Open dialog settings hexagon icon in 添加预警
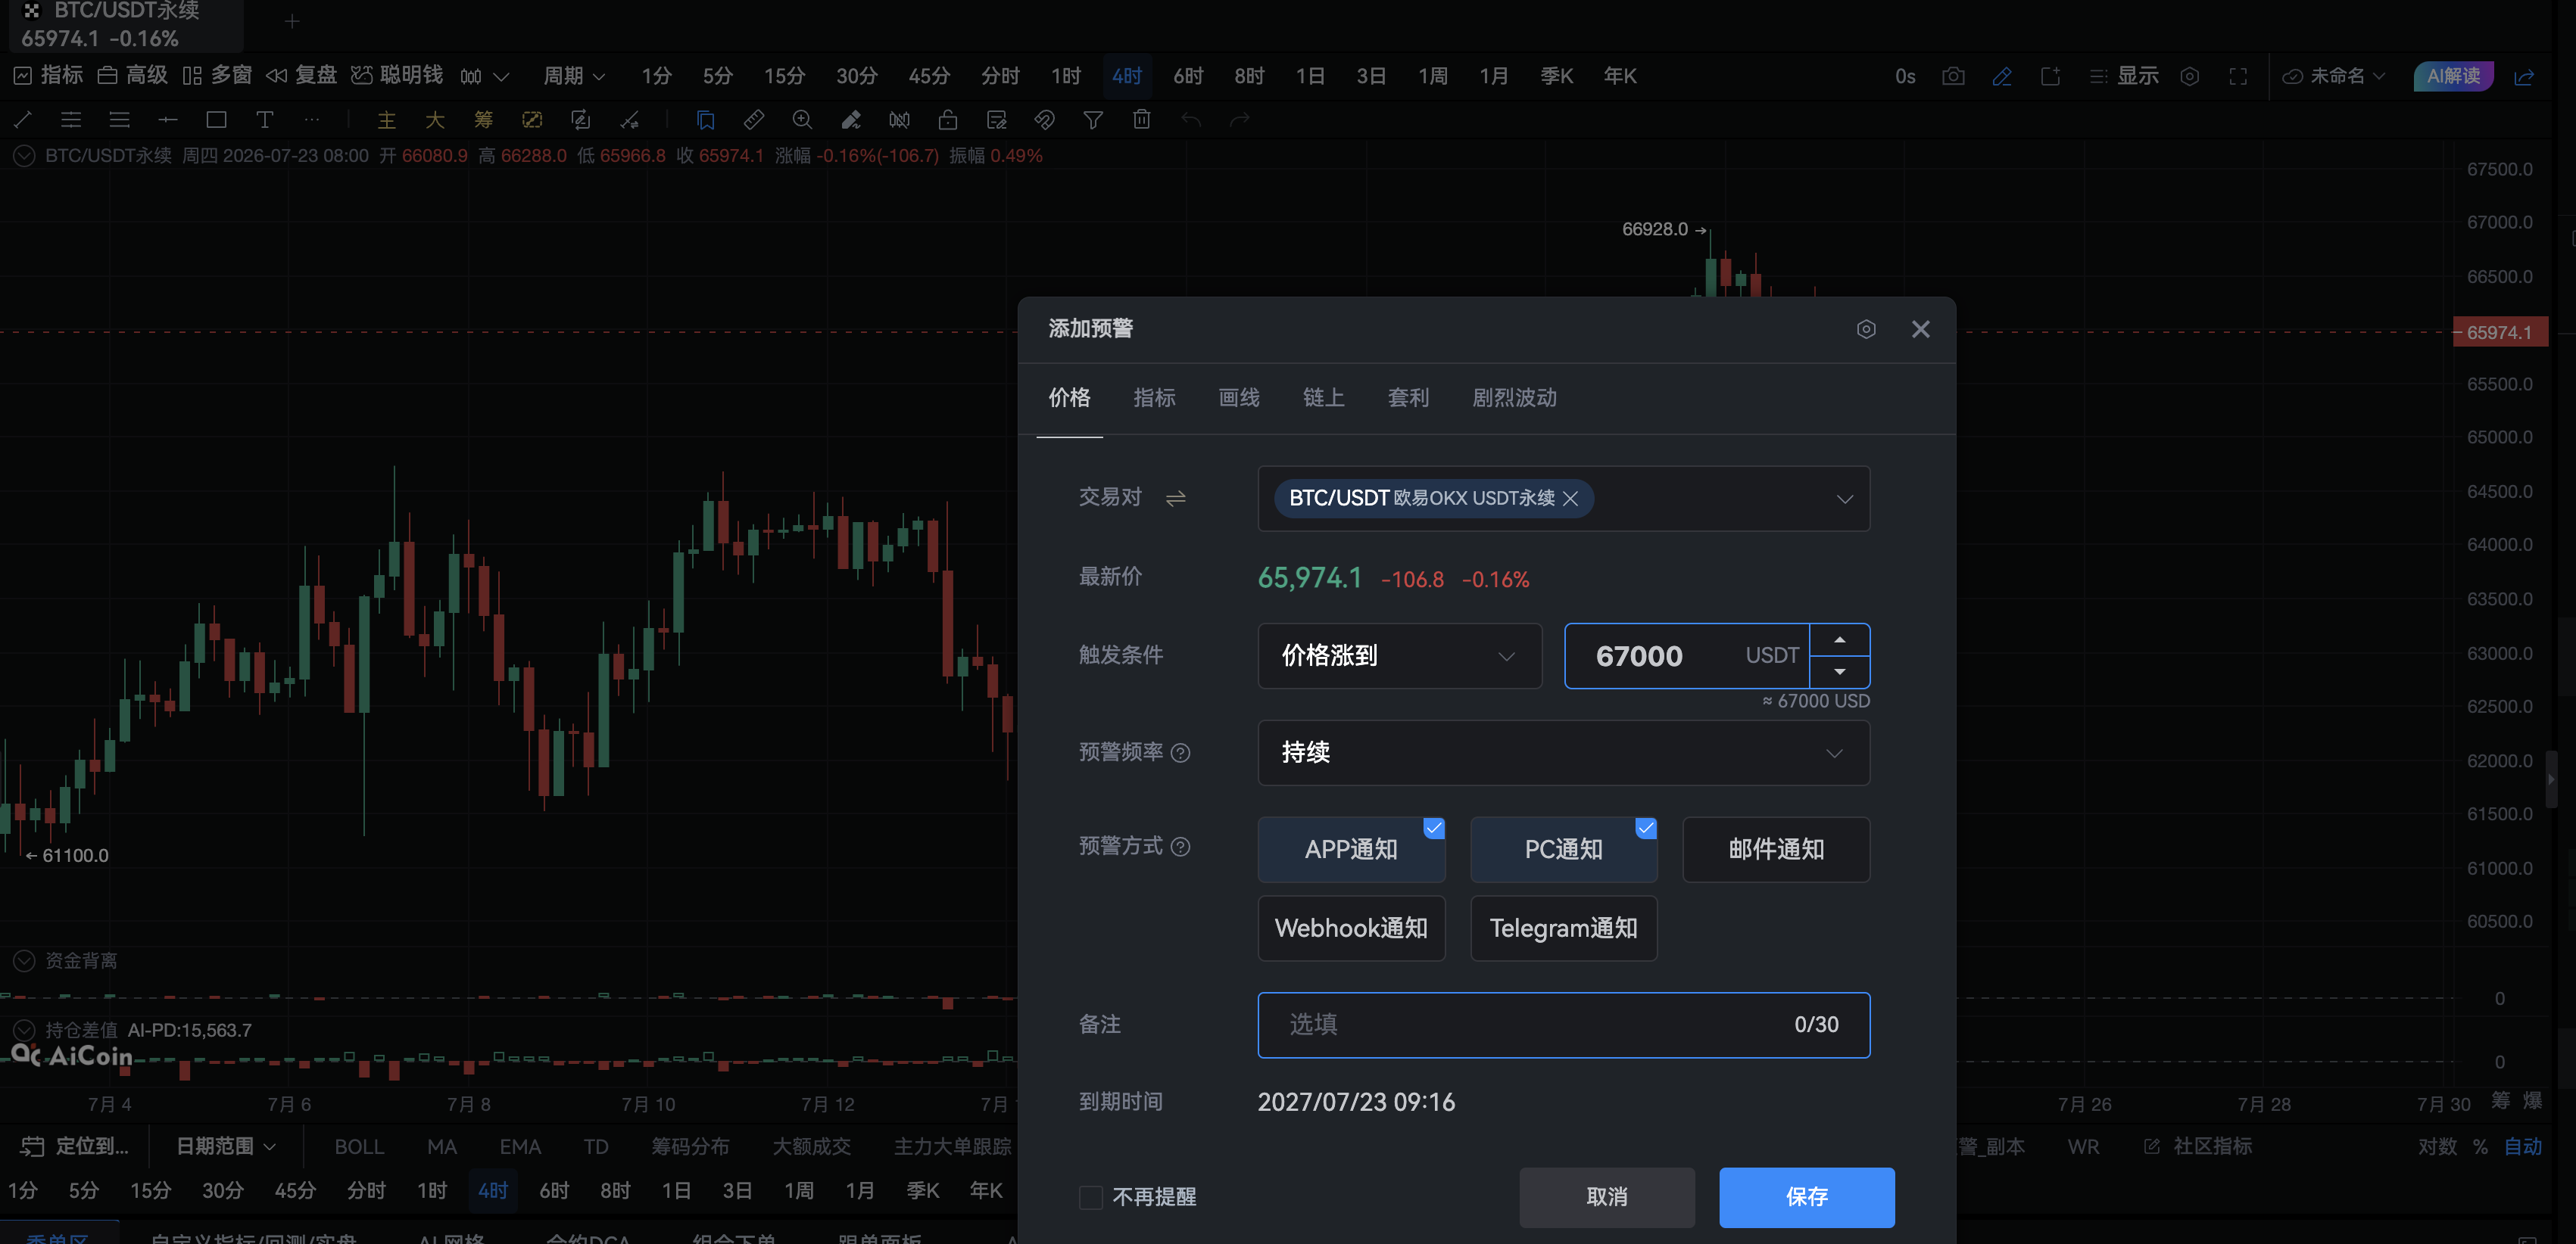The width and height of the screenshot is (2576, 1244). tap(1866, 328)
